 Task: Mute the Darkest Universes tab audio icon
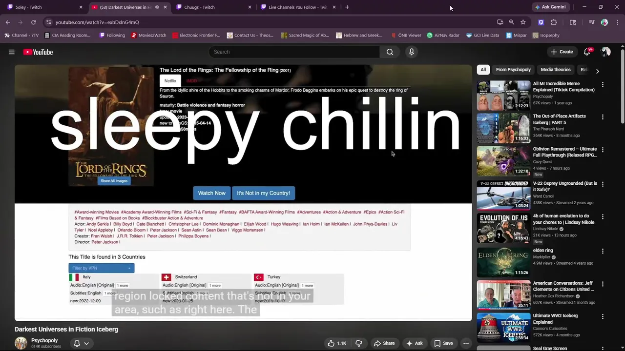[x=157, y=7]
